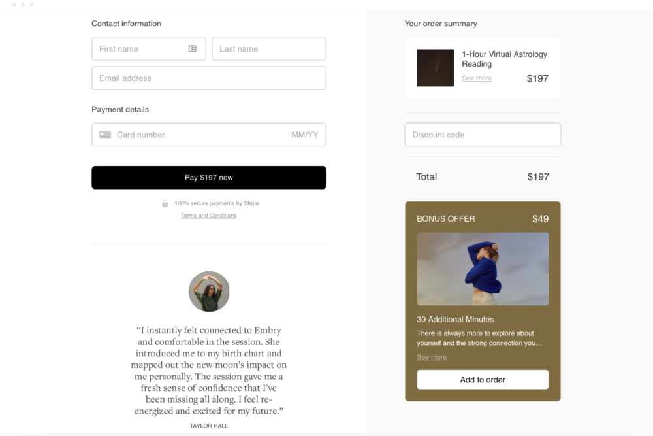Viewport: 653px width, 436px height.
Task: Open the Terms and Conditions link
Action: pos(208,215)
